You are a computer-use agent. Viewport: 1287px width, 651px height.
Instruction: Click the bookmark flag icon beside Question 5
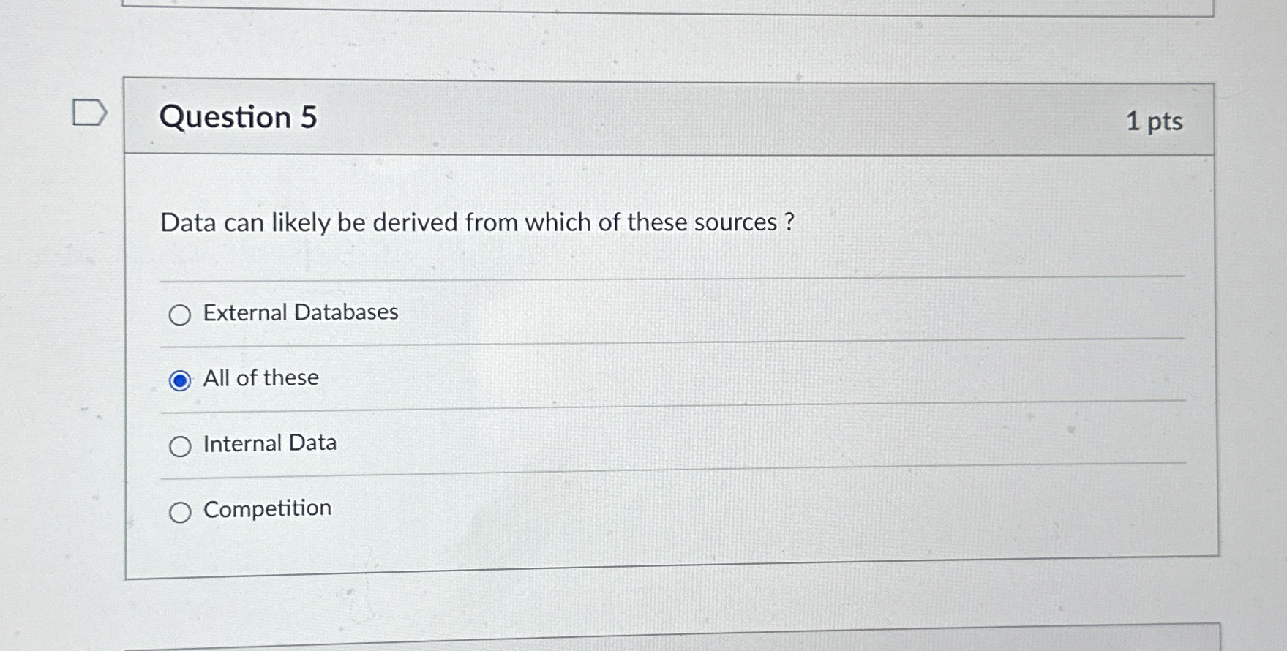point(91,110)
